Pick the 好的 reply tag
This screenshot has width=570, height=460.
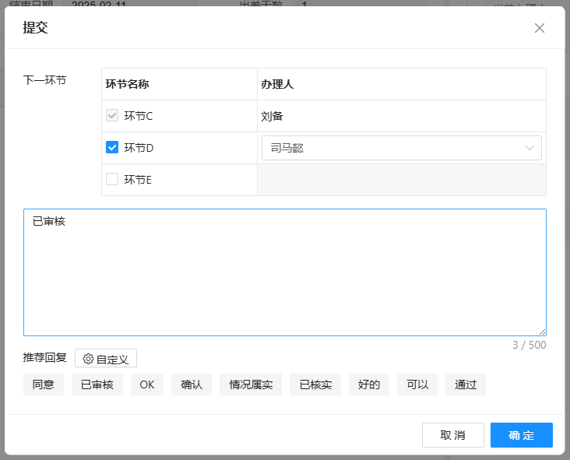[369, 385]
